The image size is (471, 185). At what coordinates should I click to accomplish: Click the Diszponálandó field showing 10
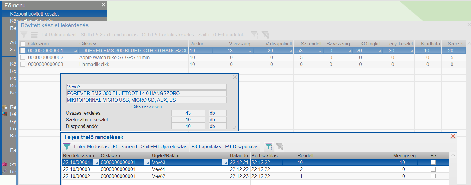pos(188,126)
